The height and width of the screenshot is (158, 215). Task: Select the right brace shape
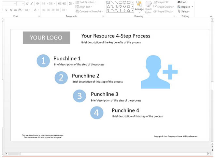[124, 10]
